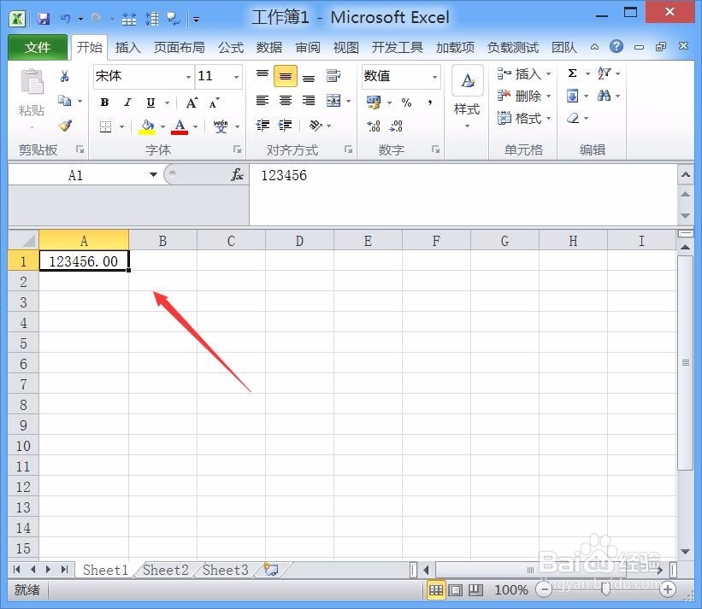702x609 pixels.
Task: Open the Find and Select binoculars
Action: pos(604,96)
